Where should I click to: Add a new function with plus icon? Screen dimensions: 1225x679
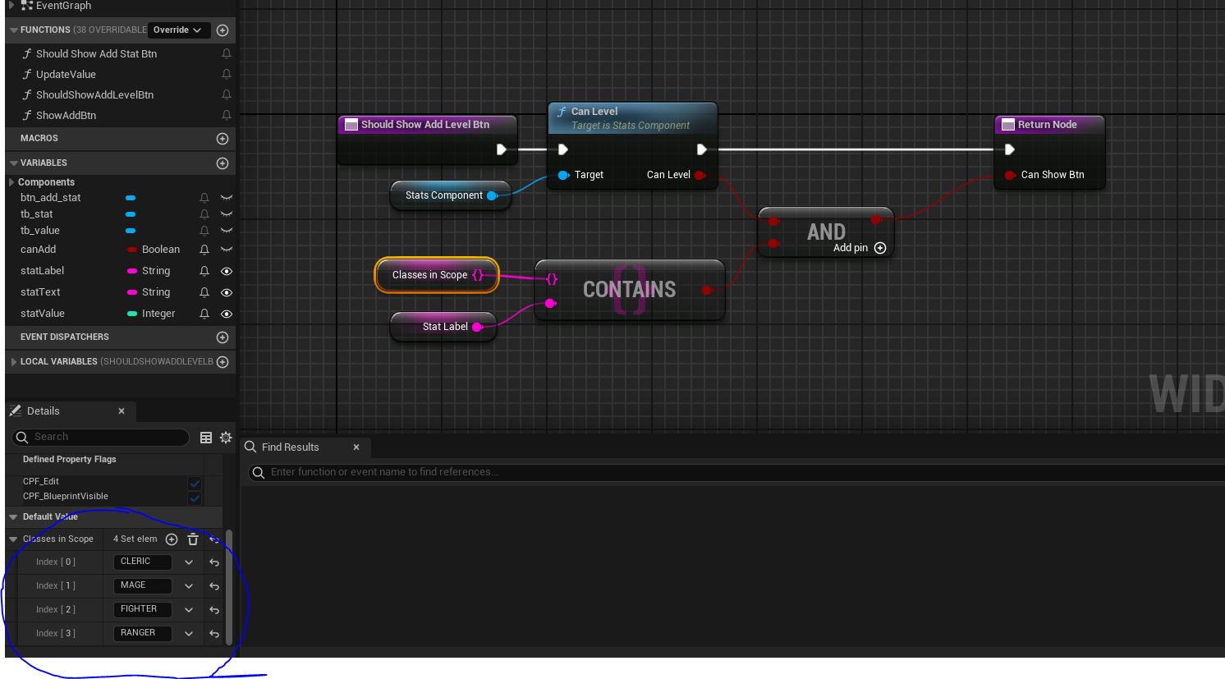[223, 30]
